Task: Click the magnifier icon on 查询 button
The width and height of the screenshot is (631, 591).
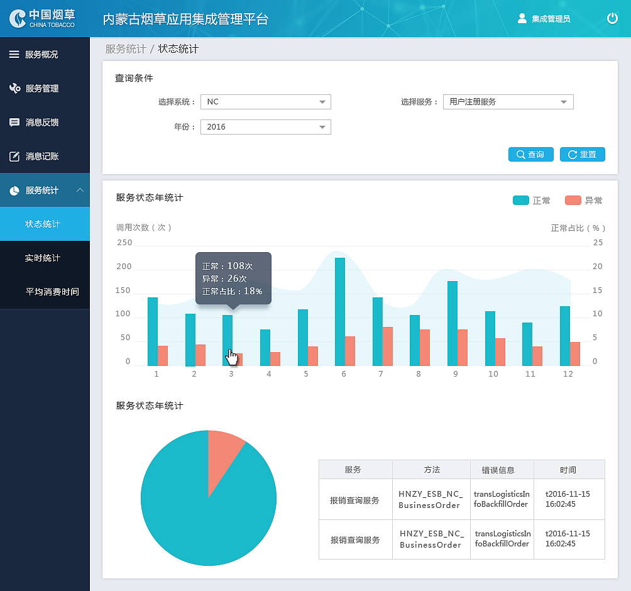Action: click(520, 155)
